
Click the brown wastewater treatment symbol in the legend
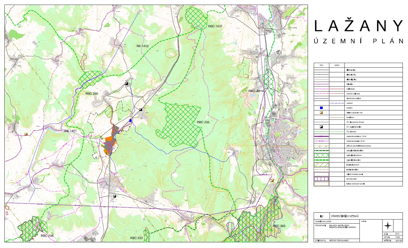(321, 113)
